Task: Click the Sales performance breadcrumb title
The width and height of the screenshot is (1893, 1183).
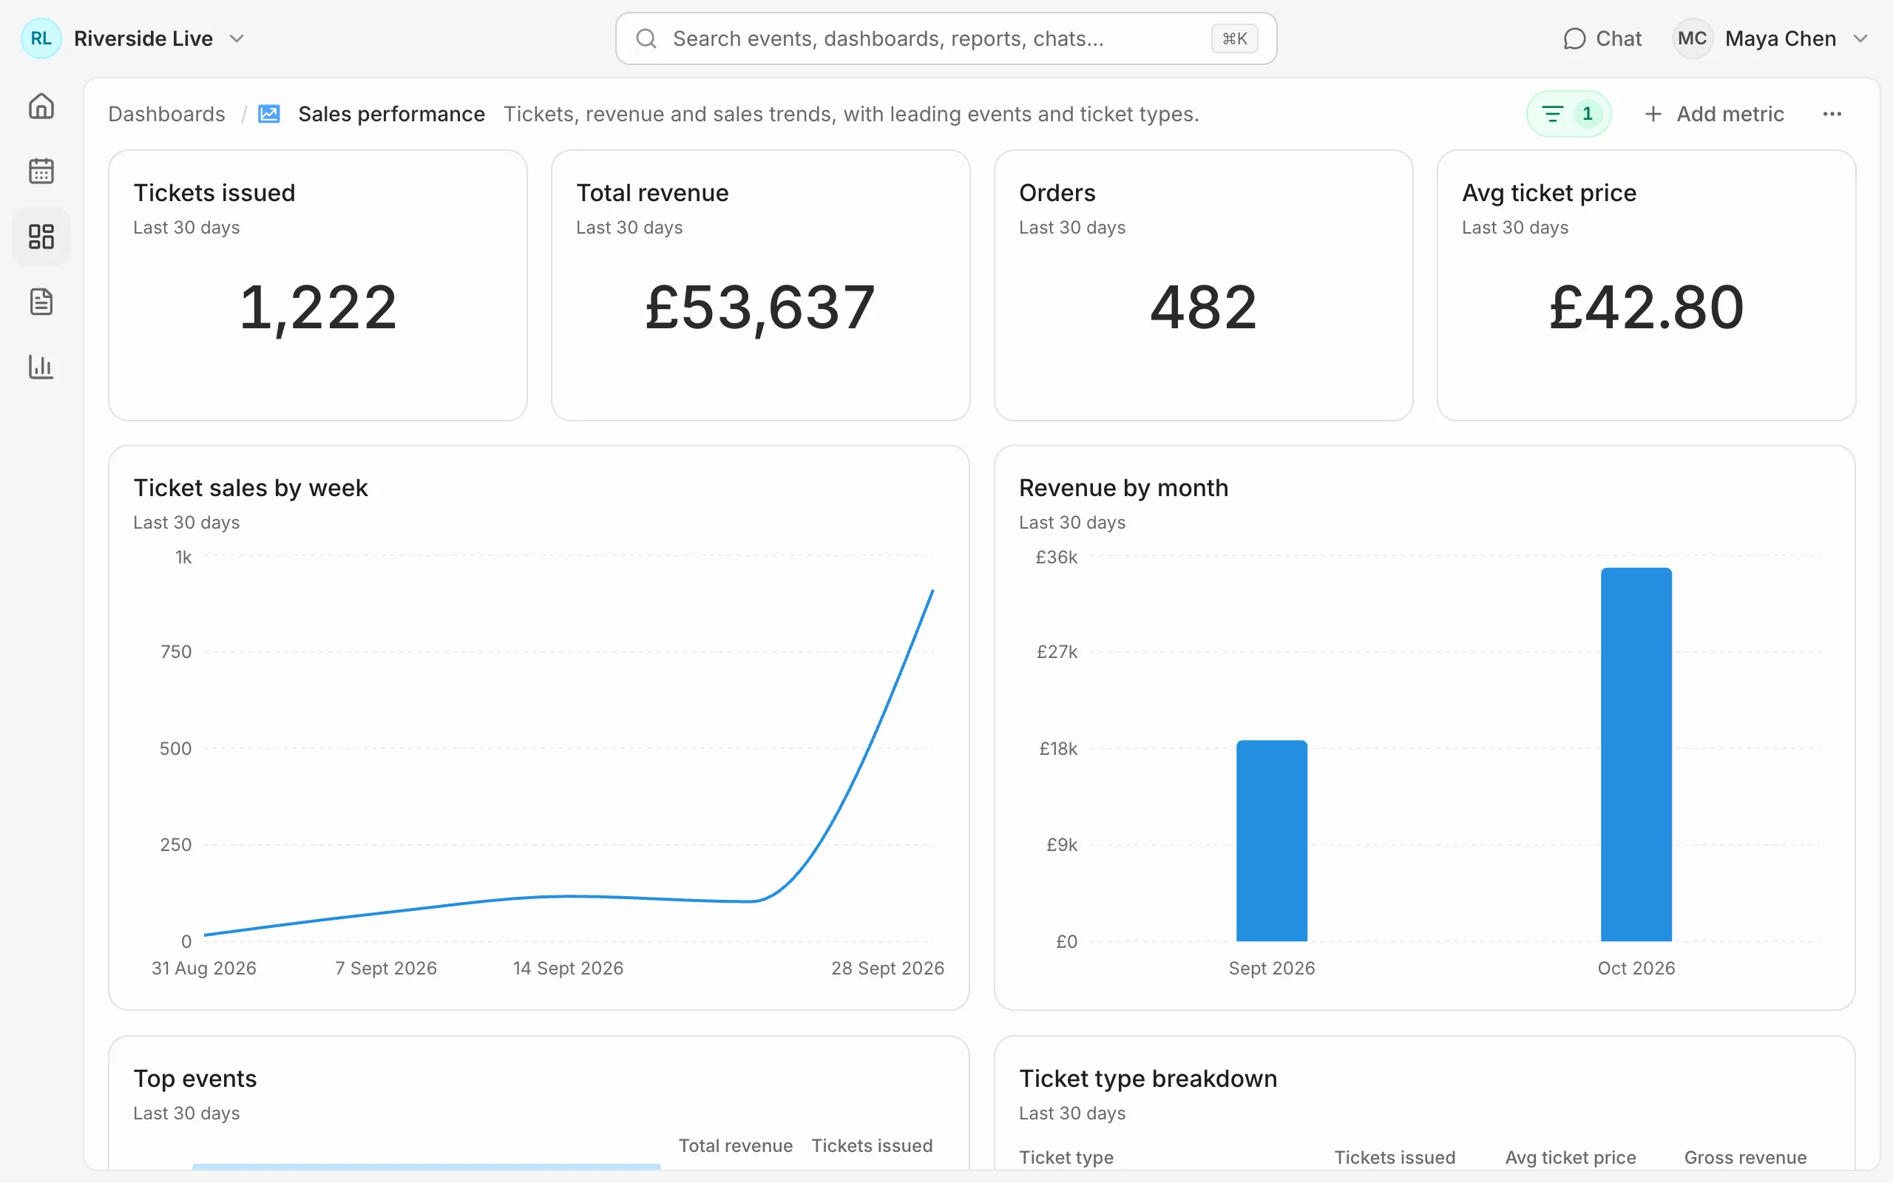Action: pos(391,114)
